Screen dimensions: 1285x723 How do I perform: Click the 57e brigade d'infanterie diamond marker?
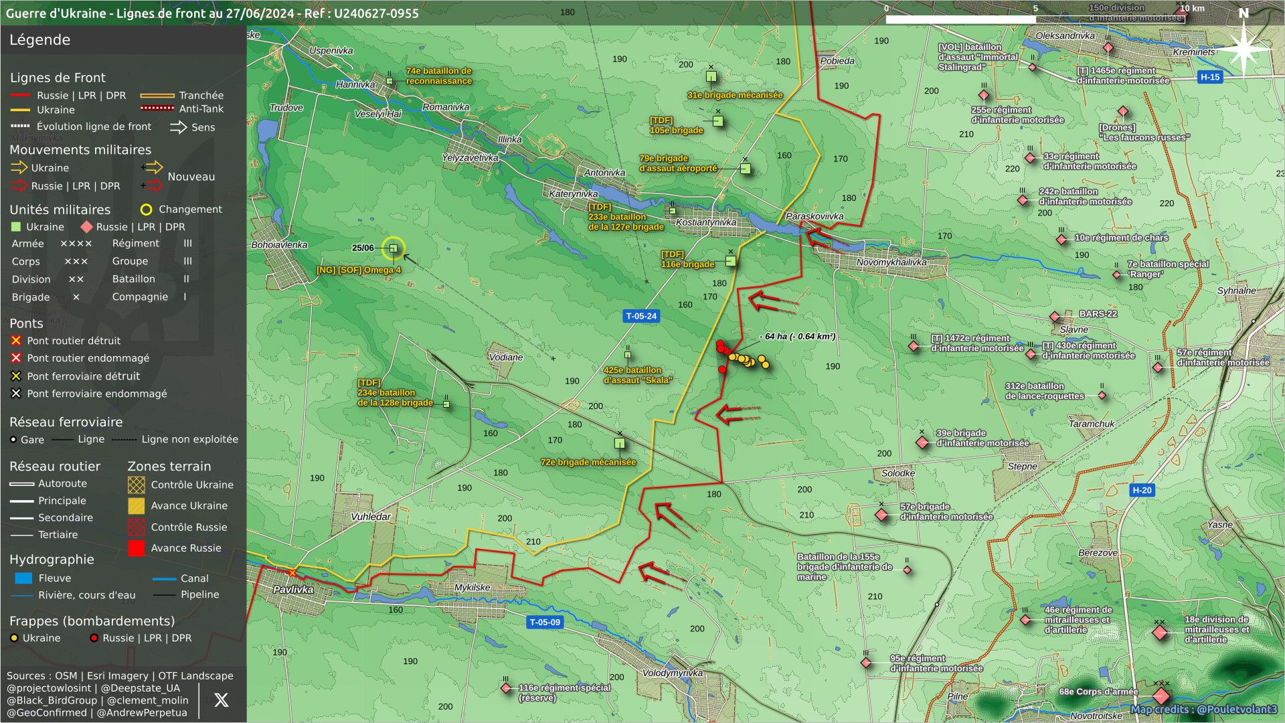tap(881, 515)
